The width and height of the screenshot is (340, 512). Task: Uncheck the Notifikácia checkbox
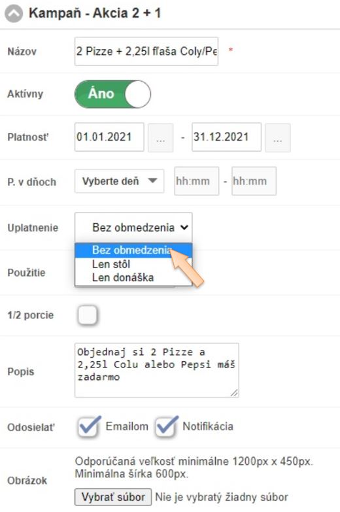point(166,426)
